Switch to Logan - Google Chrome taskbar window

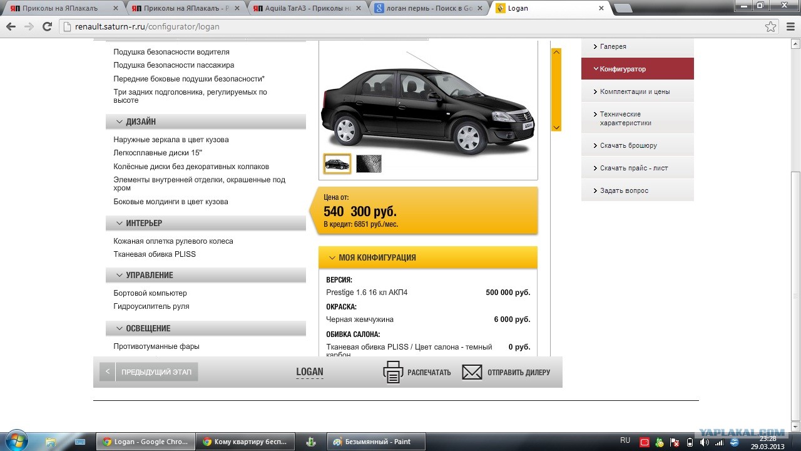146,442
